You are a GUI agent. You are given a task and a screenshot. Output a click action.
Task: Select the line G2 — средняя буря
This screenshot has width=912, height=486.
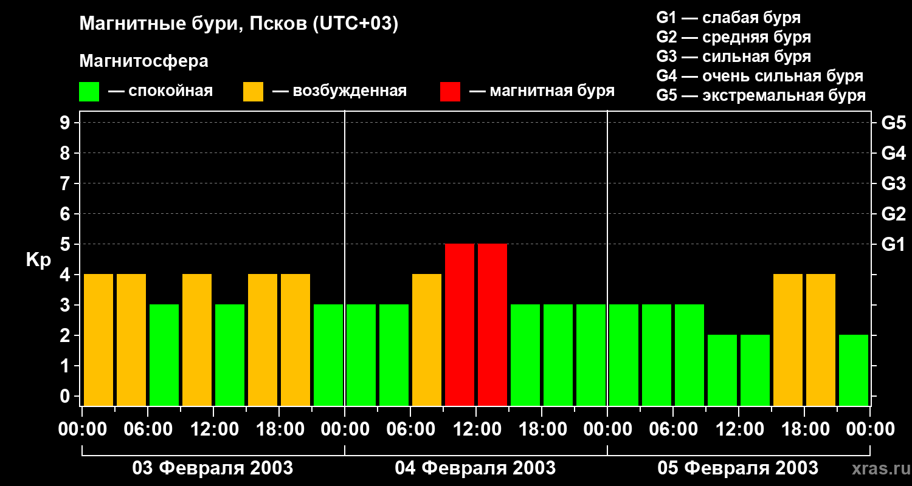pyautogui.click(x=734, y=37)
